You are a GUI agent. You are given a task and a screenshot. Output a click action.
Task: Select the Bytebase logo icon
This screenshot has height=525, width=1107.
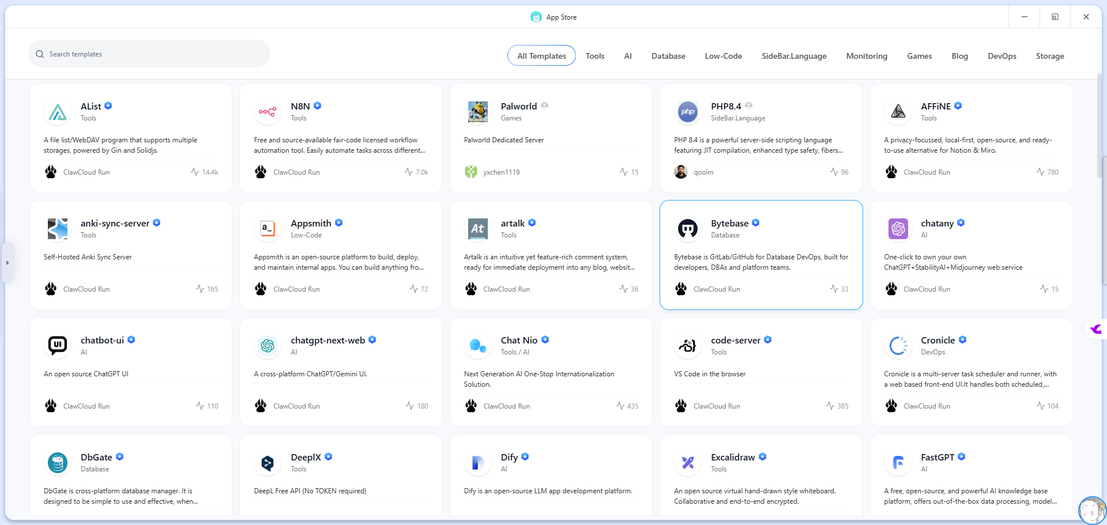pyautogui.click(x=687, y=229)
